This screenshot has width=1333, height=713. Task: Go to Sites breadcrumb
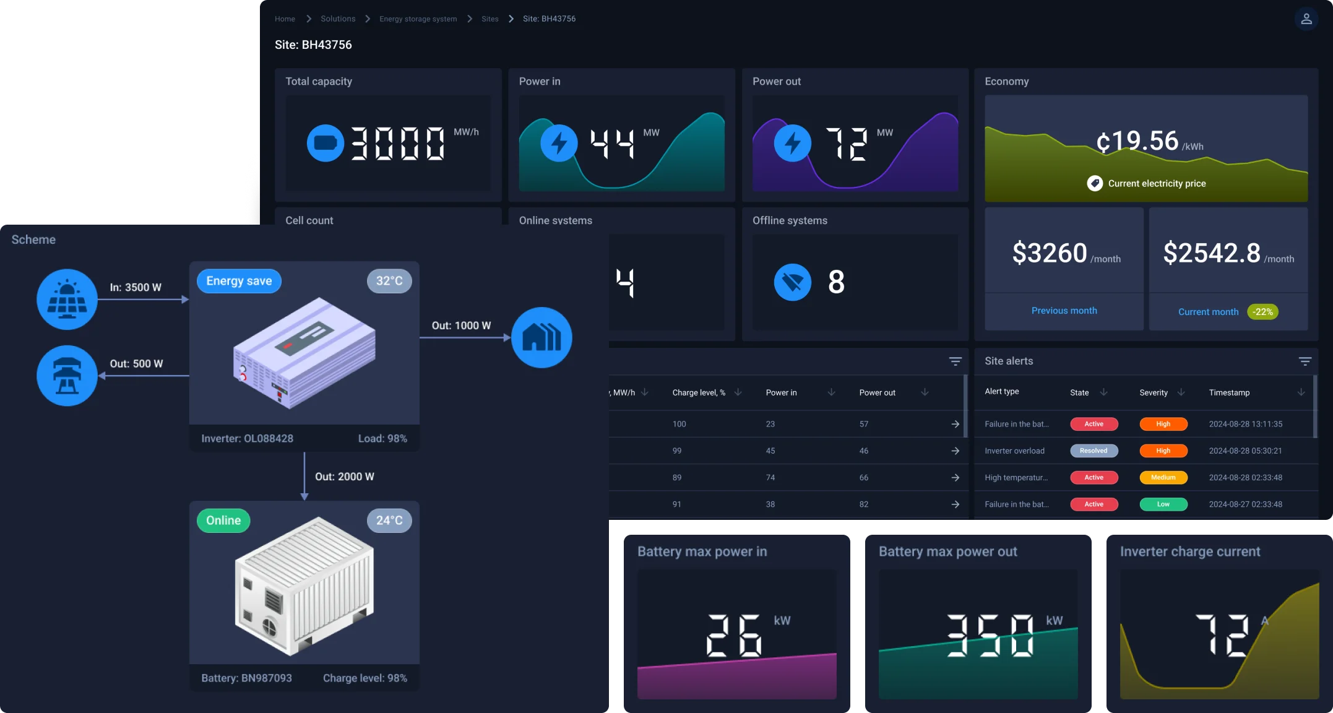pyautogui.click(x=490, y=19)
